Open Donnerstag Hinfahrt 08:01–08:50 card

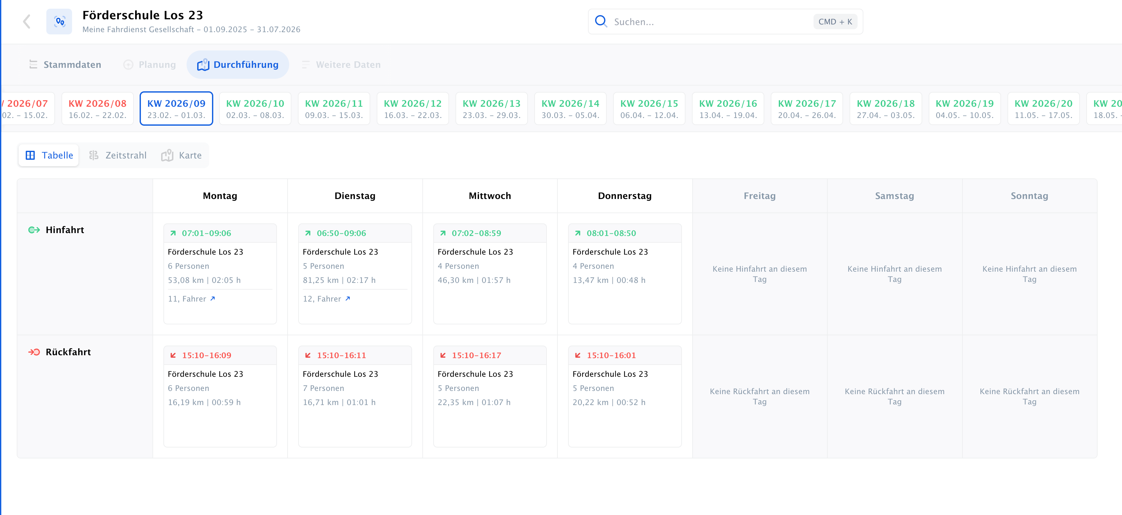point(625,274)
